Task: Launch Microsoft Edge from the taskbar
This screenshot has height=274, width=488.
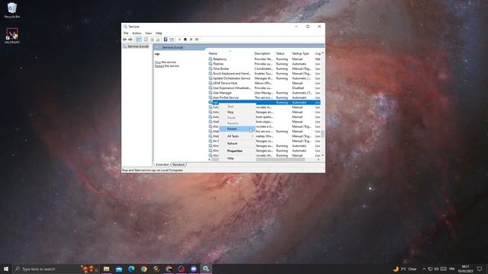Action: tap(131, 269)
